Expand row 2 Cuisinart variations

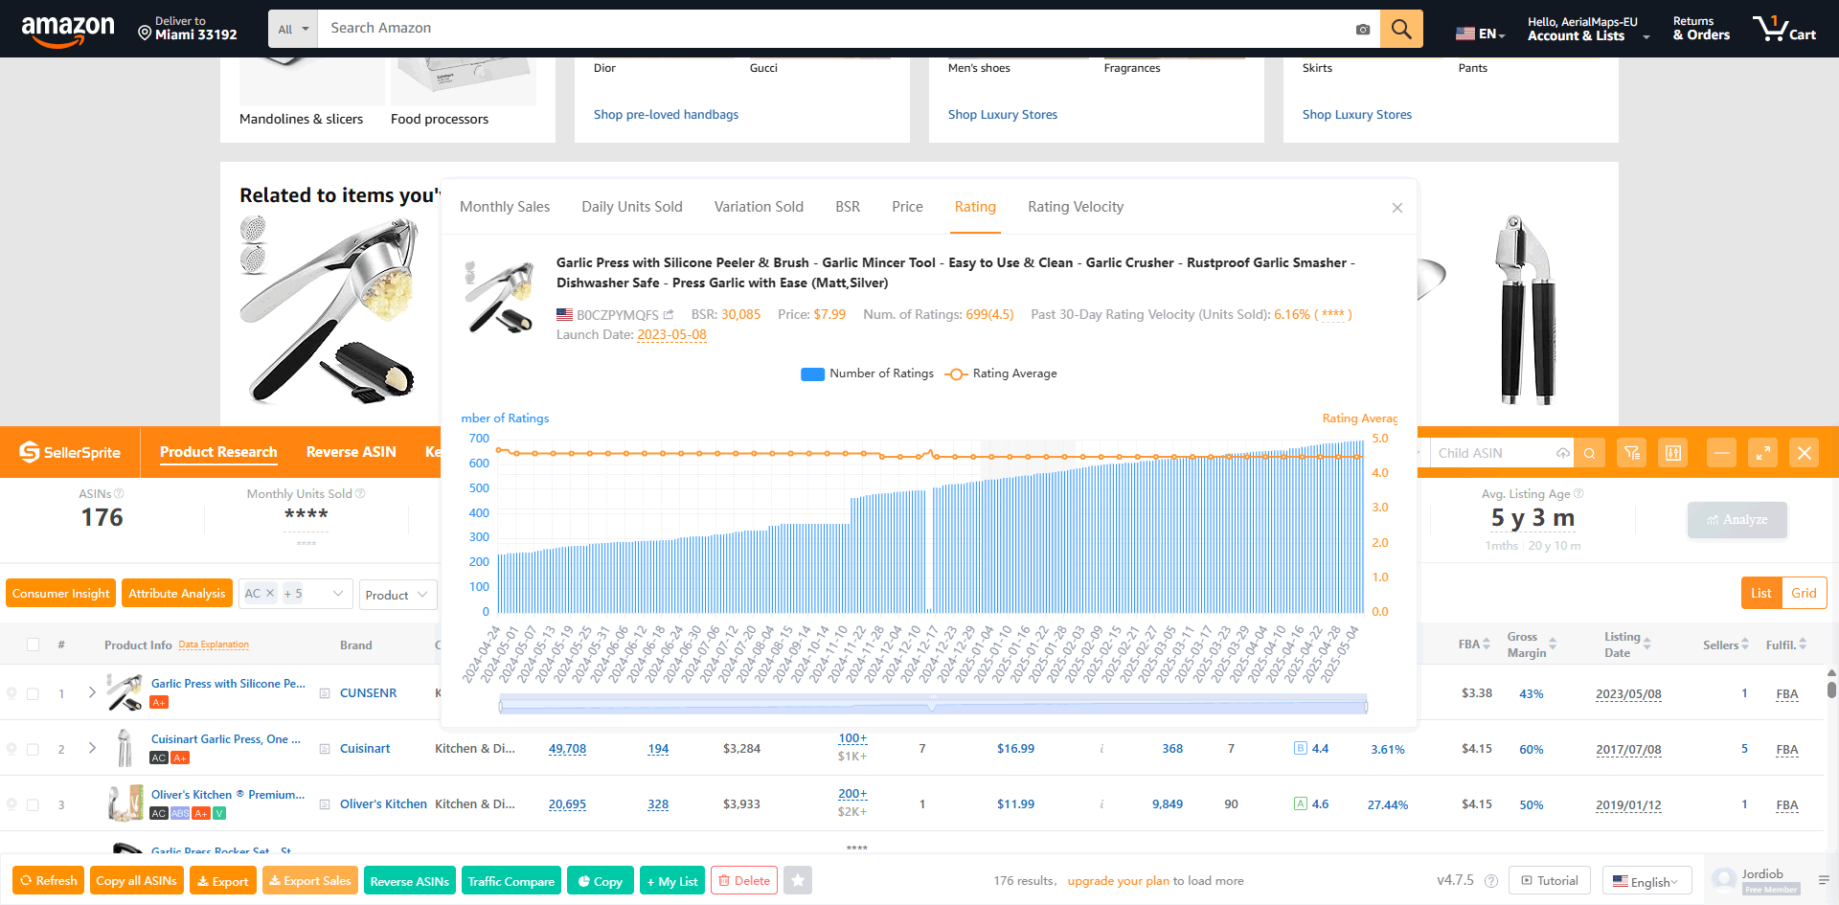click(92, 747)
